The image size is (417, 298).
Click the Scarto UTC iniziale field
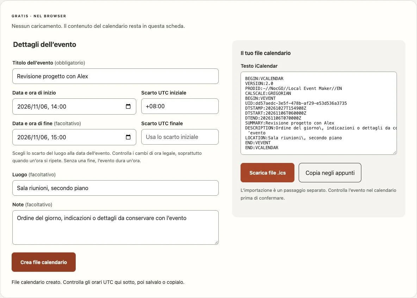point(180,106)
